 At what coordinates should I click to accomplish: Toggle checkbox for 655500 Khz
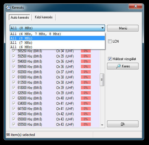point(14,124)
